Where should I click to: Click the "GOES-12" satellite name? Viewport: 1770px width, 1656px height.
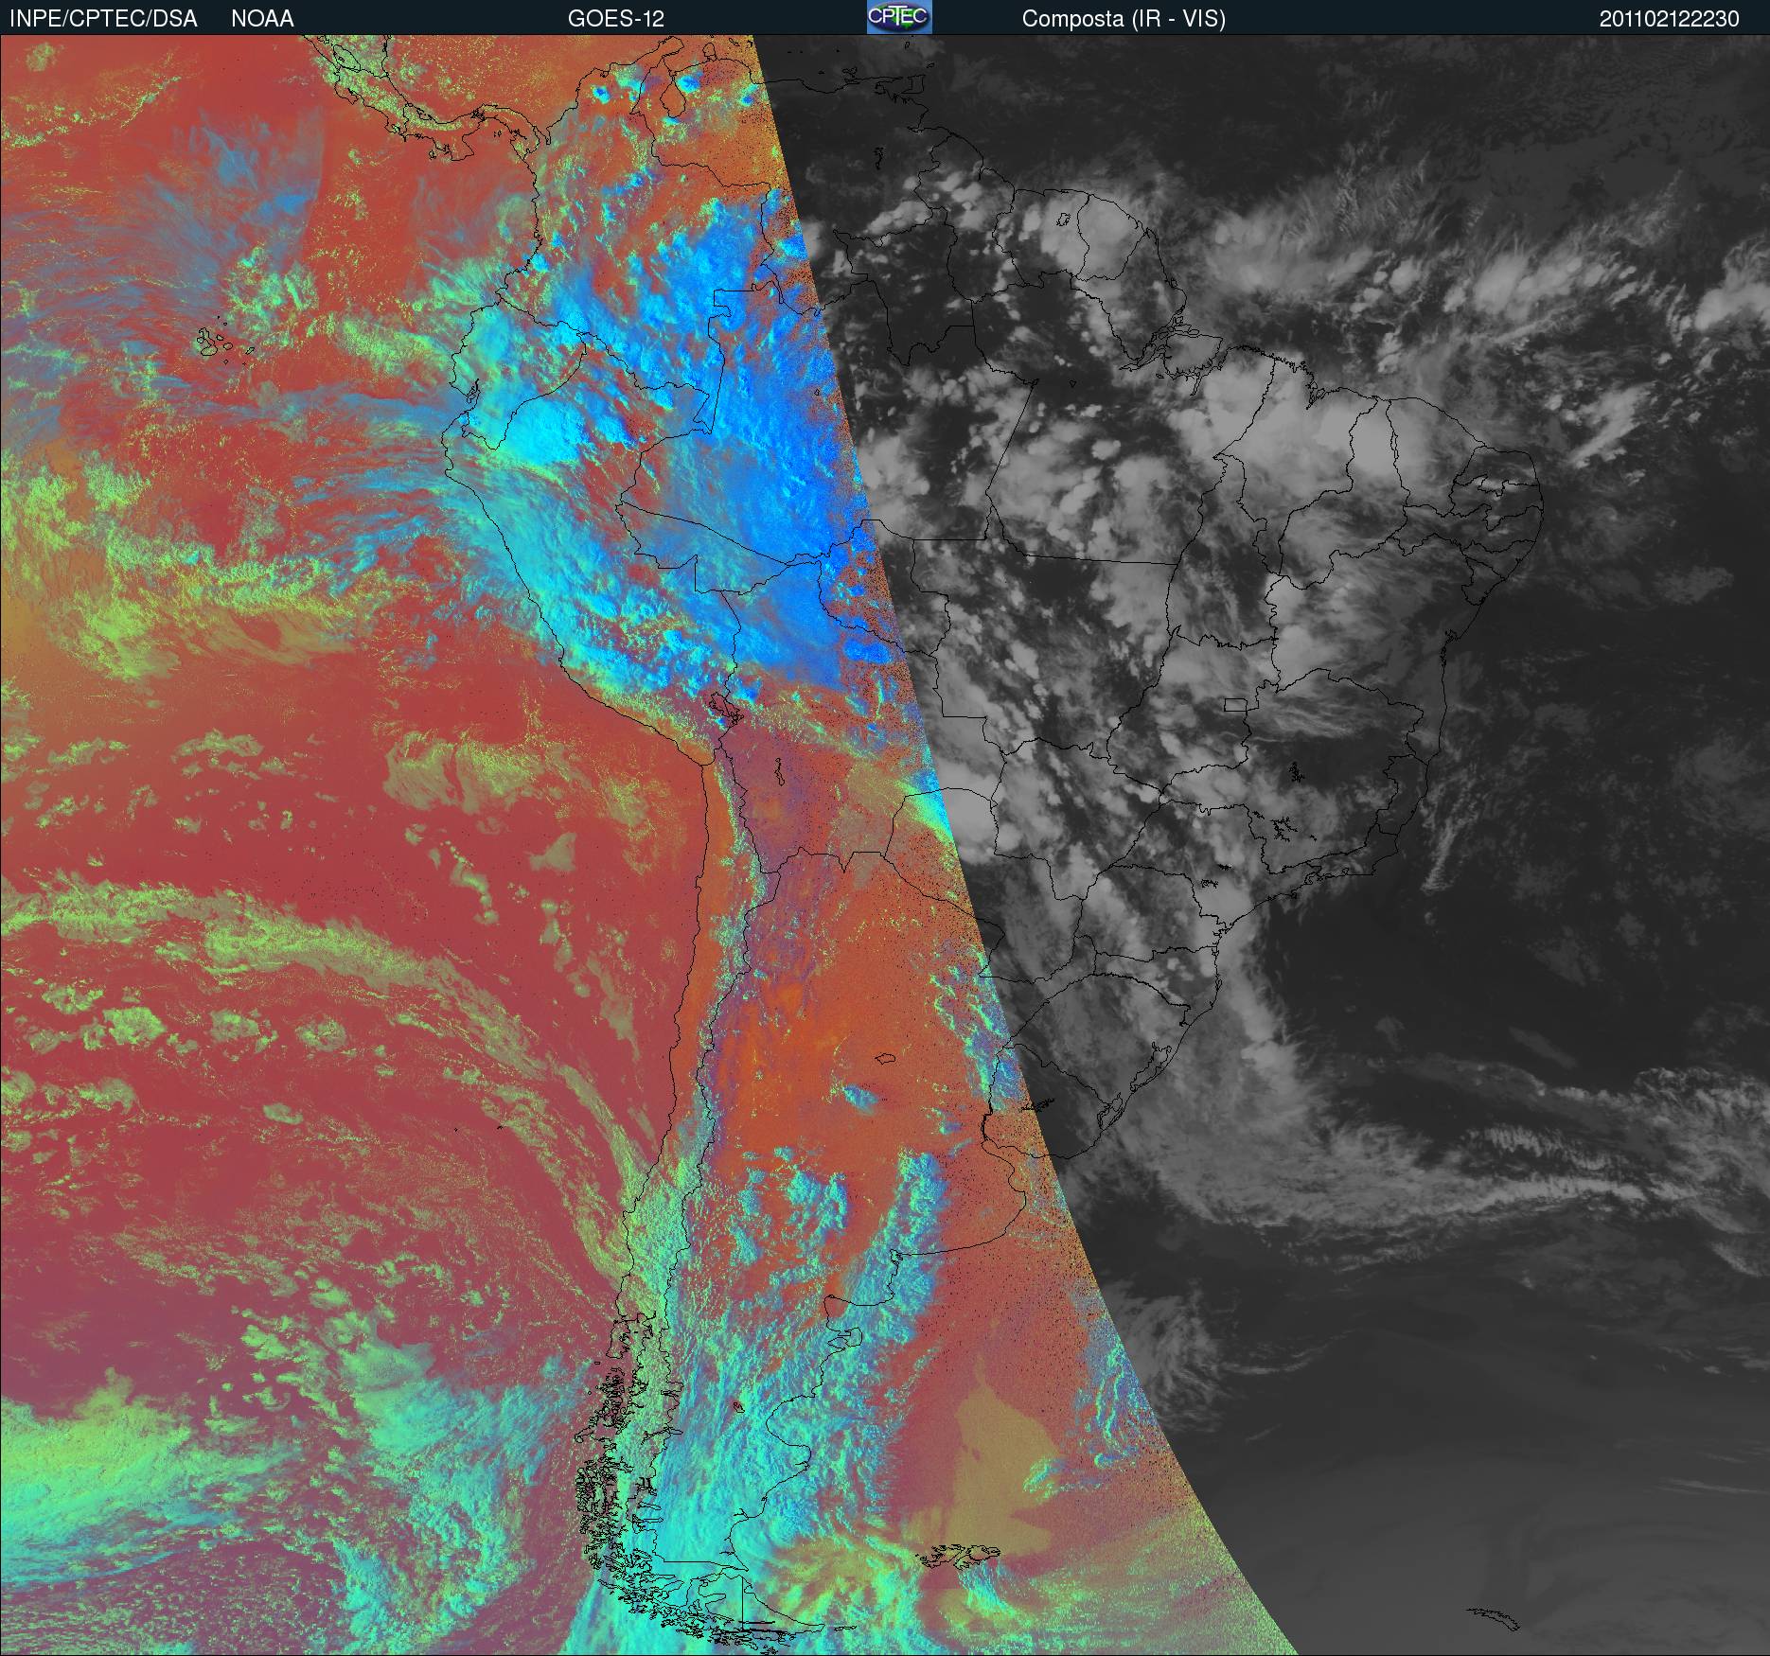click(x=616, y=19)
